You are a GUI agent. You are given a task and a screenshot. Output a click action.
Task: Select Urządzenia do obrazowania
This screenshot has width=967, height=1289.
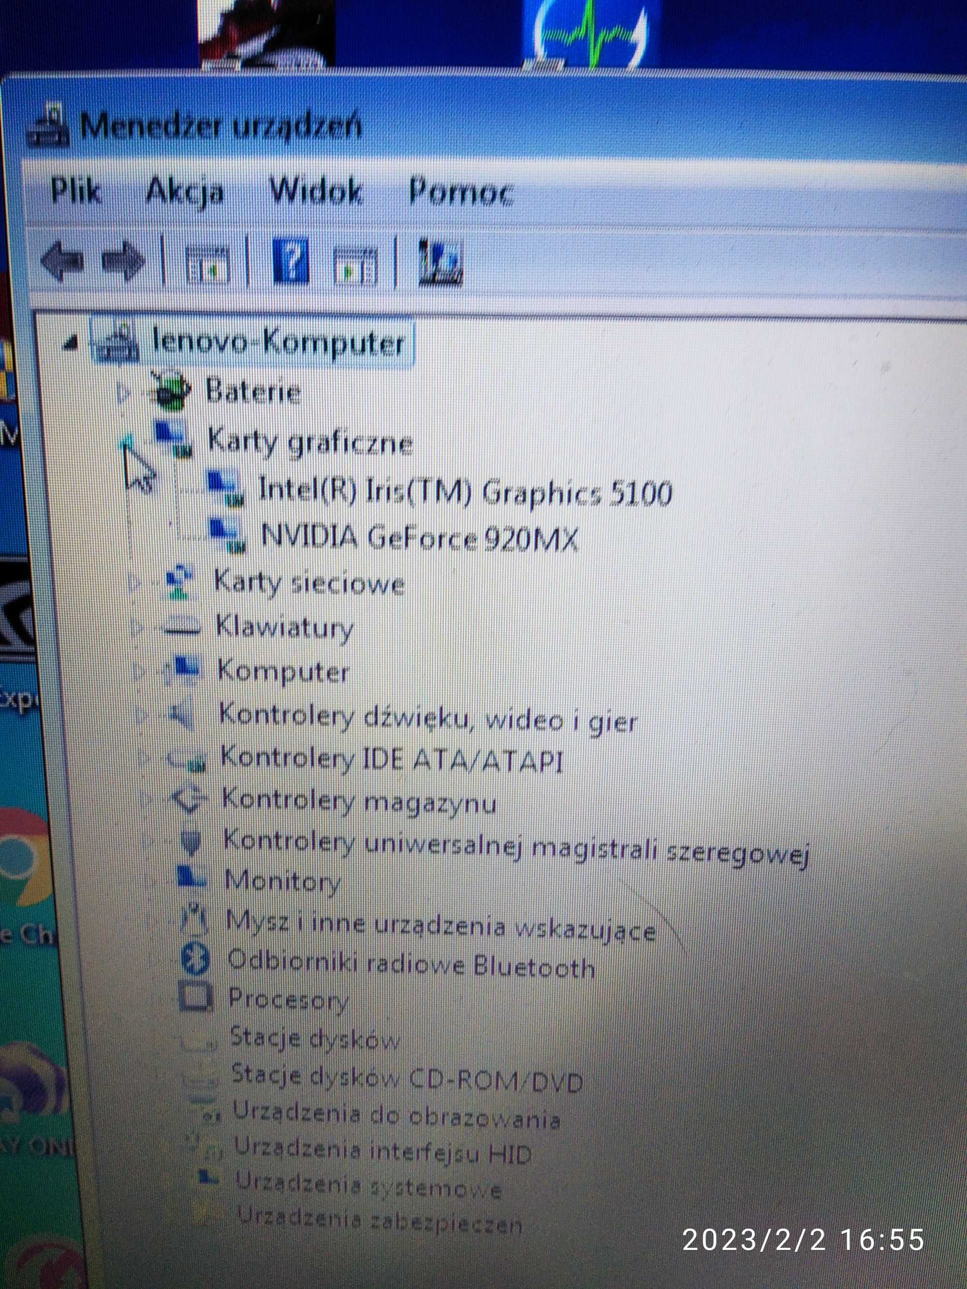click(x=396, y=1115)
